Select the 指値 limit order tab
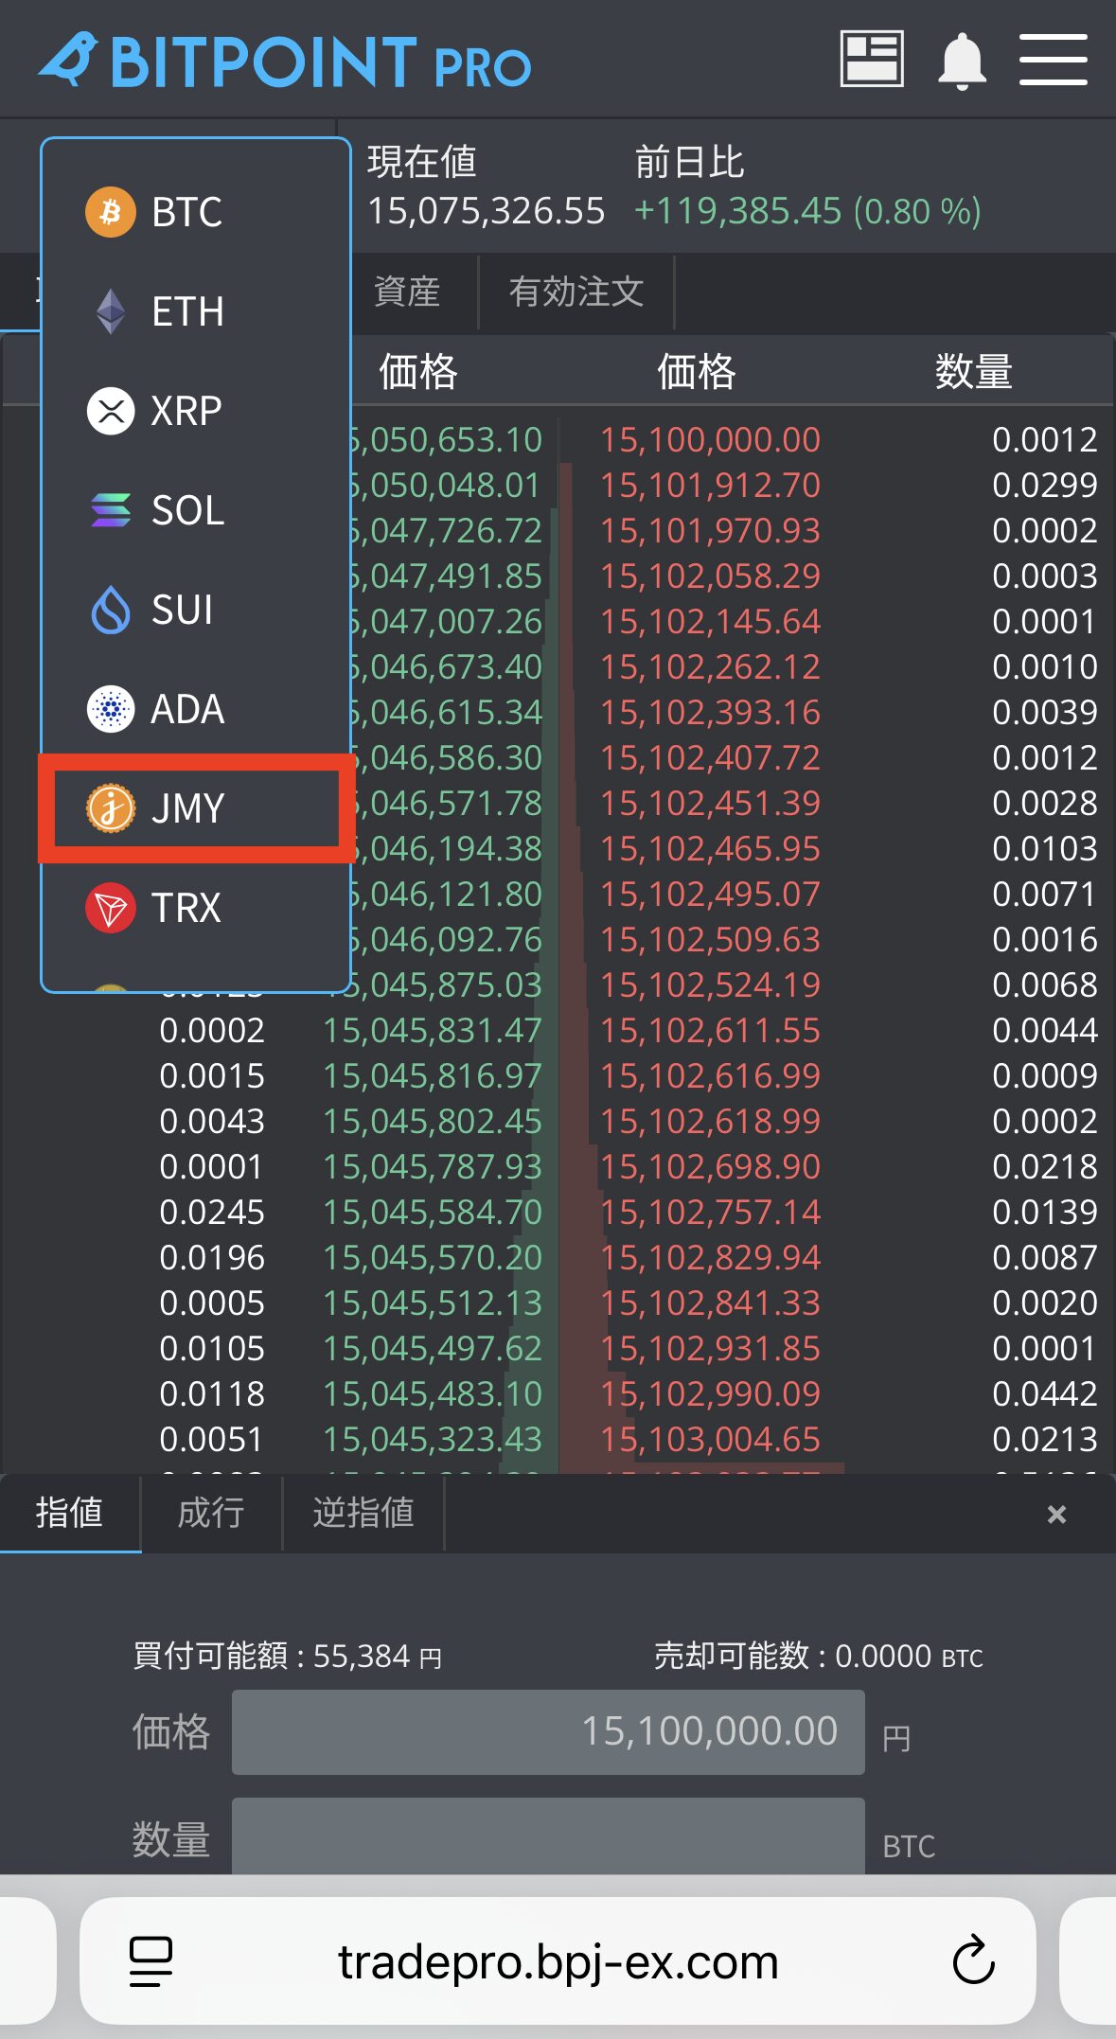Image resolution: width=1116 pixels, height=2039 pixels. tap(70, 1513)
